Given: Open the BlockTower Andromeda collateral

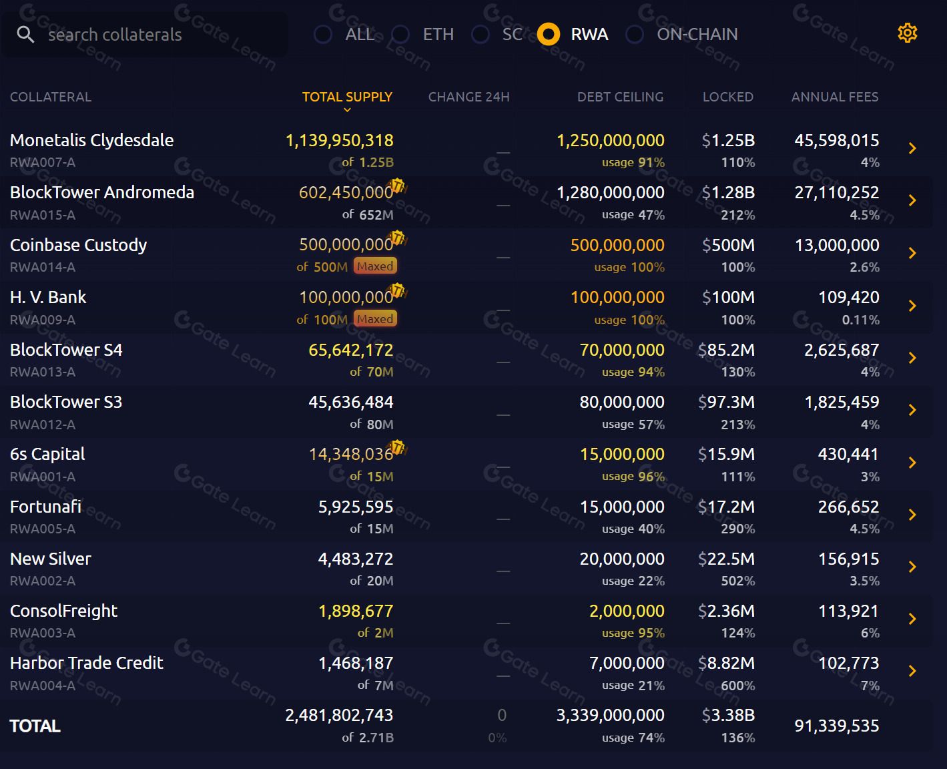Looking at the screenshot, I should pos(102,192).
